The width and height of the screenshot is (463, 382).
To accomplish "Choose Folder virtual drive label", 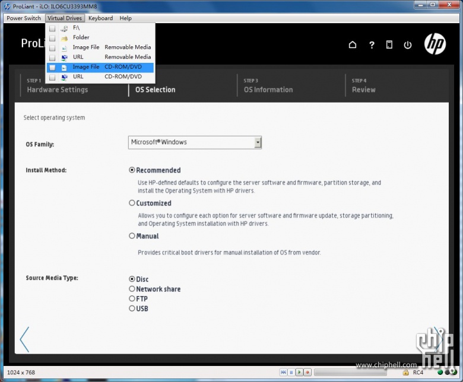I will click(81, 37).
